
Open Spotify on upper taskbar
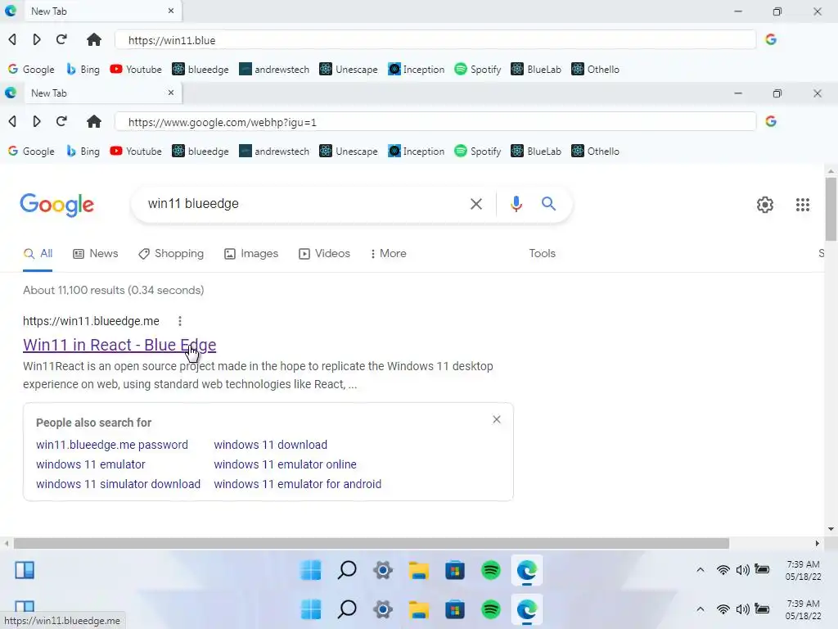491,570
